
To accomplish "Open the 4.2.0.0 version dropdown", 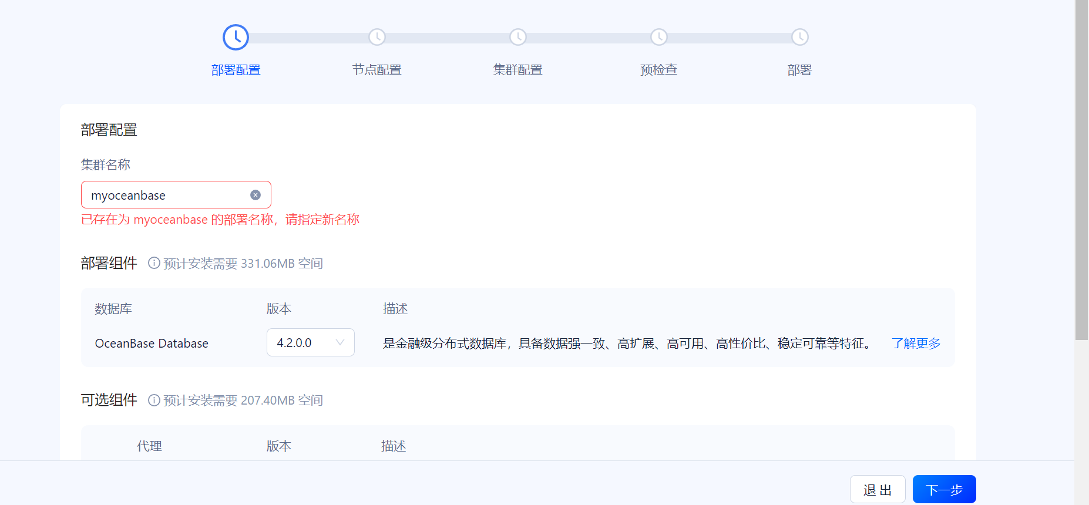I will pos(311,342).
